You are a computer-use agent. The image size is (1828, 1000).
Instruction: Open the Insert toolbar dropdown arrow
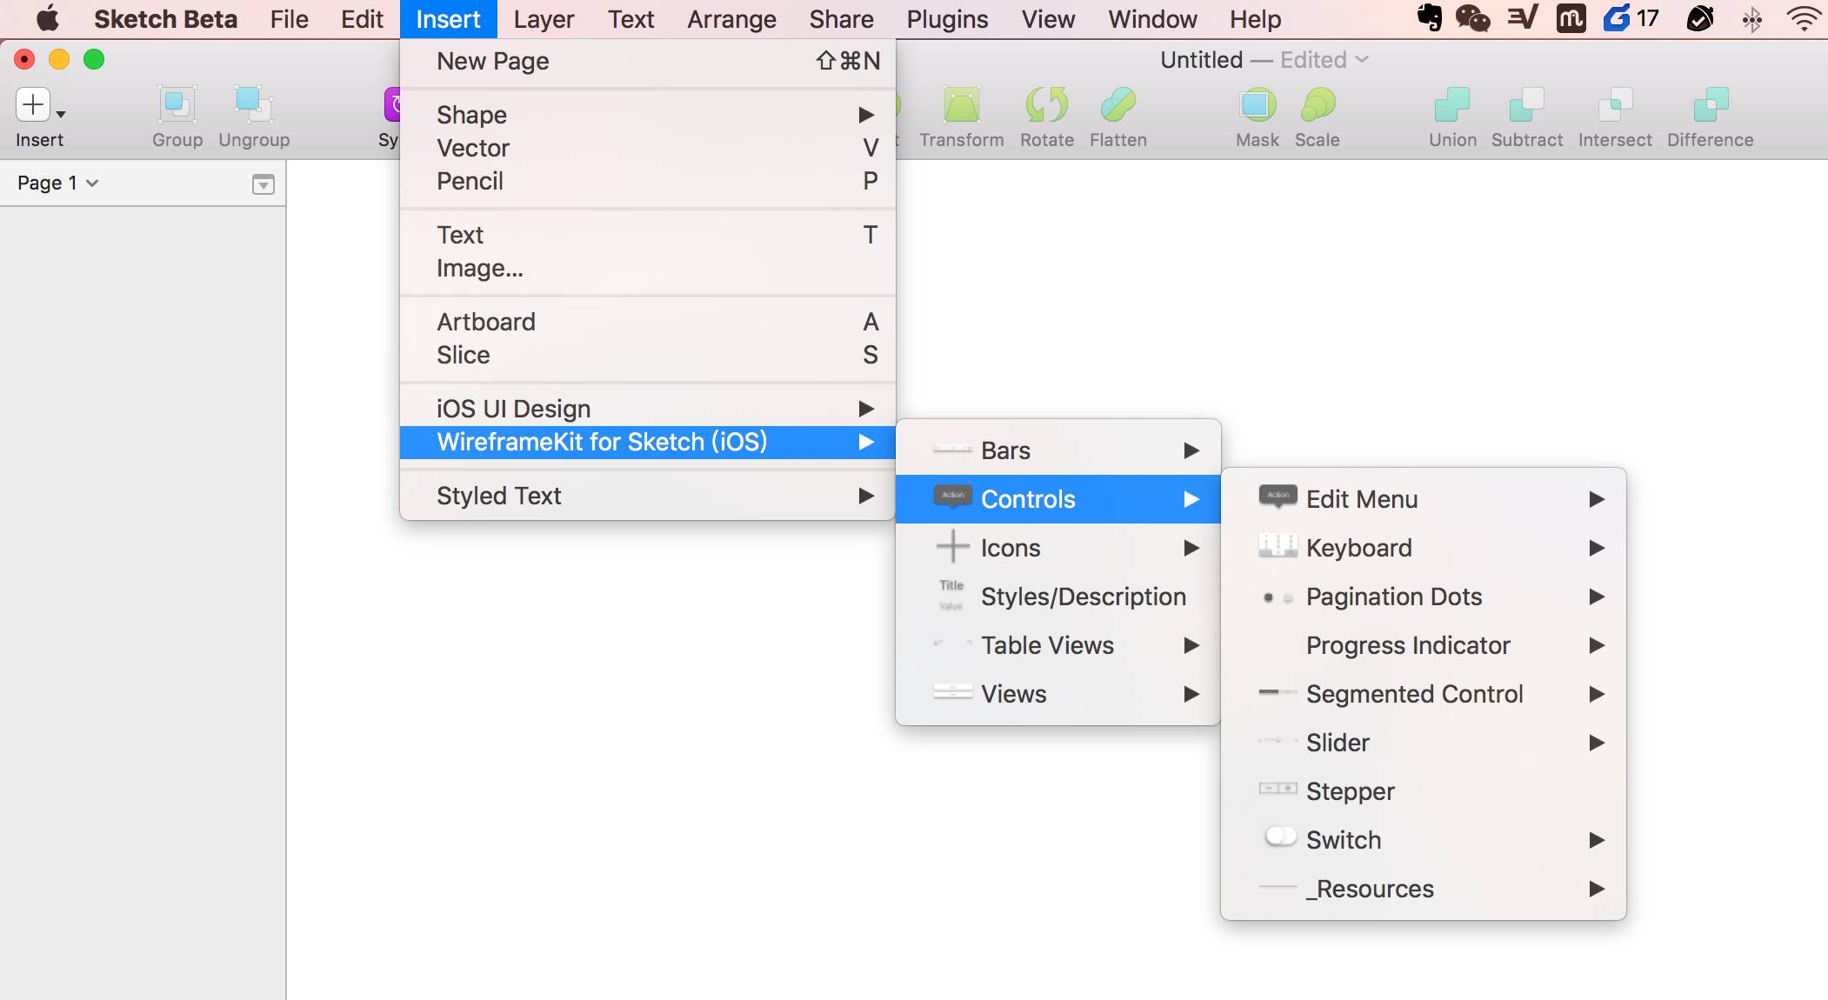coord(61,114)
